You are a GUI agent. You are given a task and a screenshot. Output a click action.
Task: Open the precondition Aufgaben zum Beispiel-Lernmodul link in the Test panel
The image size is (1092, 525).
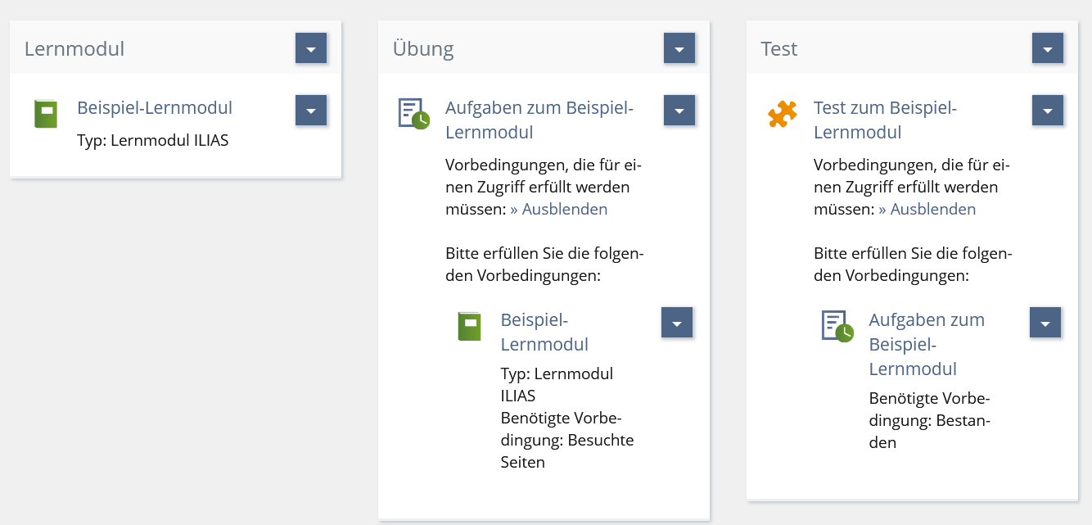click(926, 344)
